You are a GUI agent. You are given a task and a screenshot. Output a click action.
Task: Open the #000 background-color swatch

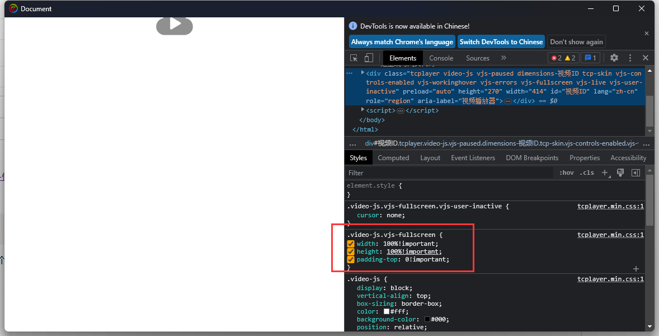tap(427, 320)
